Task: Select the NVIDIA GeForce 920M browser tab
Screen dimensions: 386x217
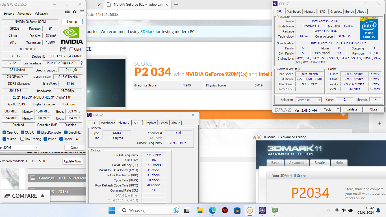Action: click(137, 4)
